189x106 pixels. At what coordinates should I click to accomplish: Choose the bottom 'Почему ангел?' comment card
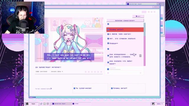pos(128,88)
